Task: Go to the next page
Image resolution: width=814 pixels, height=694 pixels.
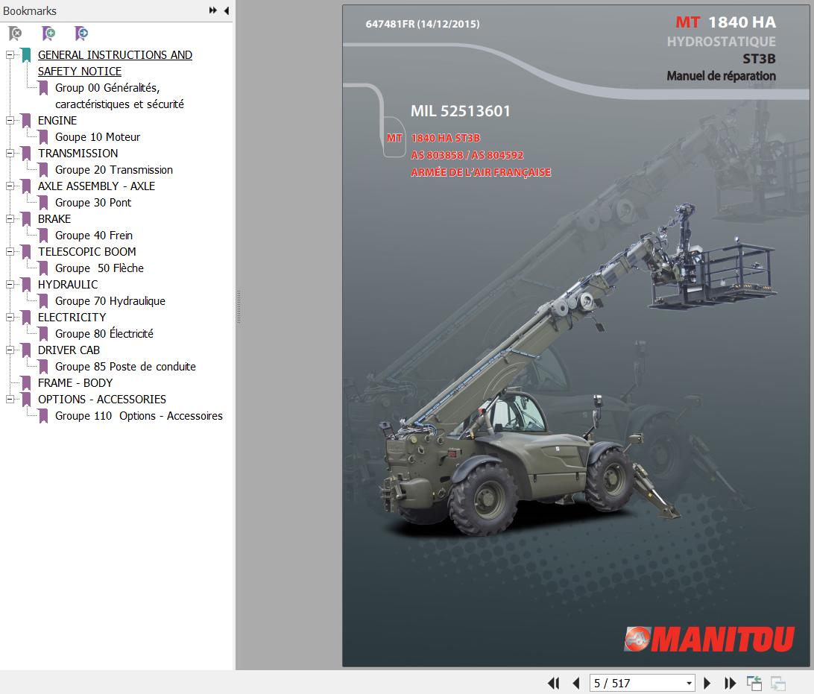Action: tap(707, 683)
